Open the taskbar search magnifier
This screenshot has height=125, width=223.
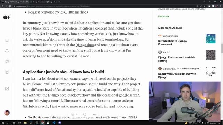(8, 123)
